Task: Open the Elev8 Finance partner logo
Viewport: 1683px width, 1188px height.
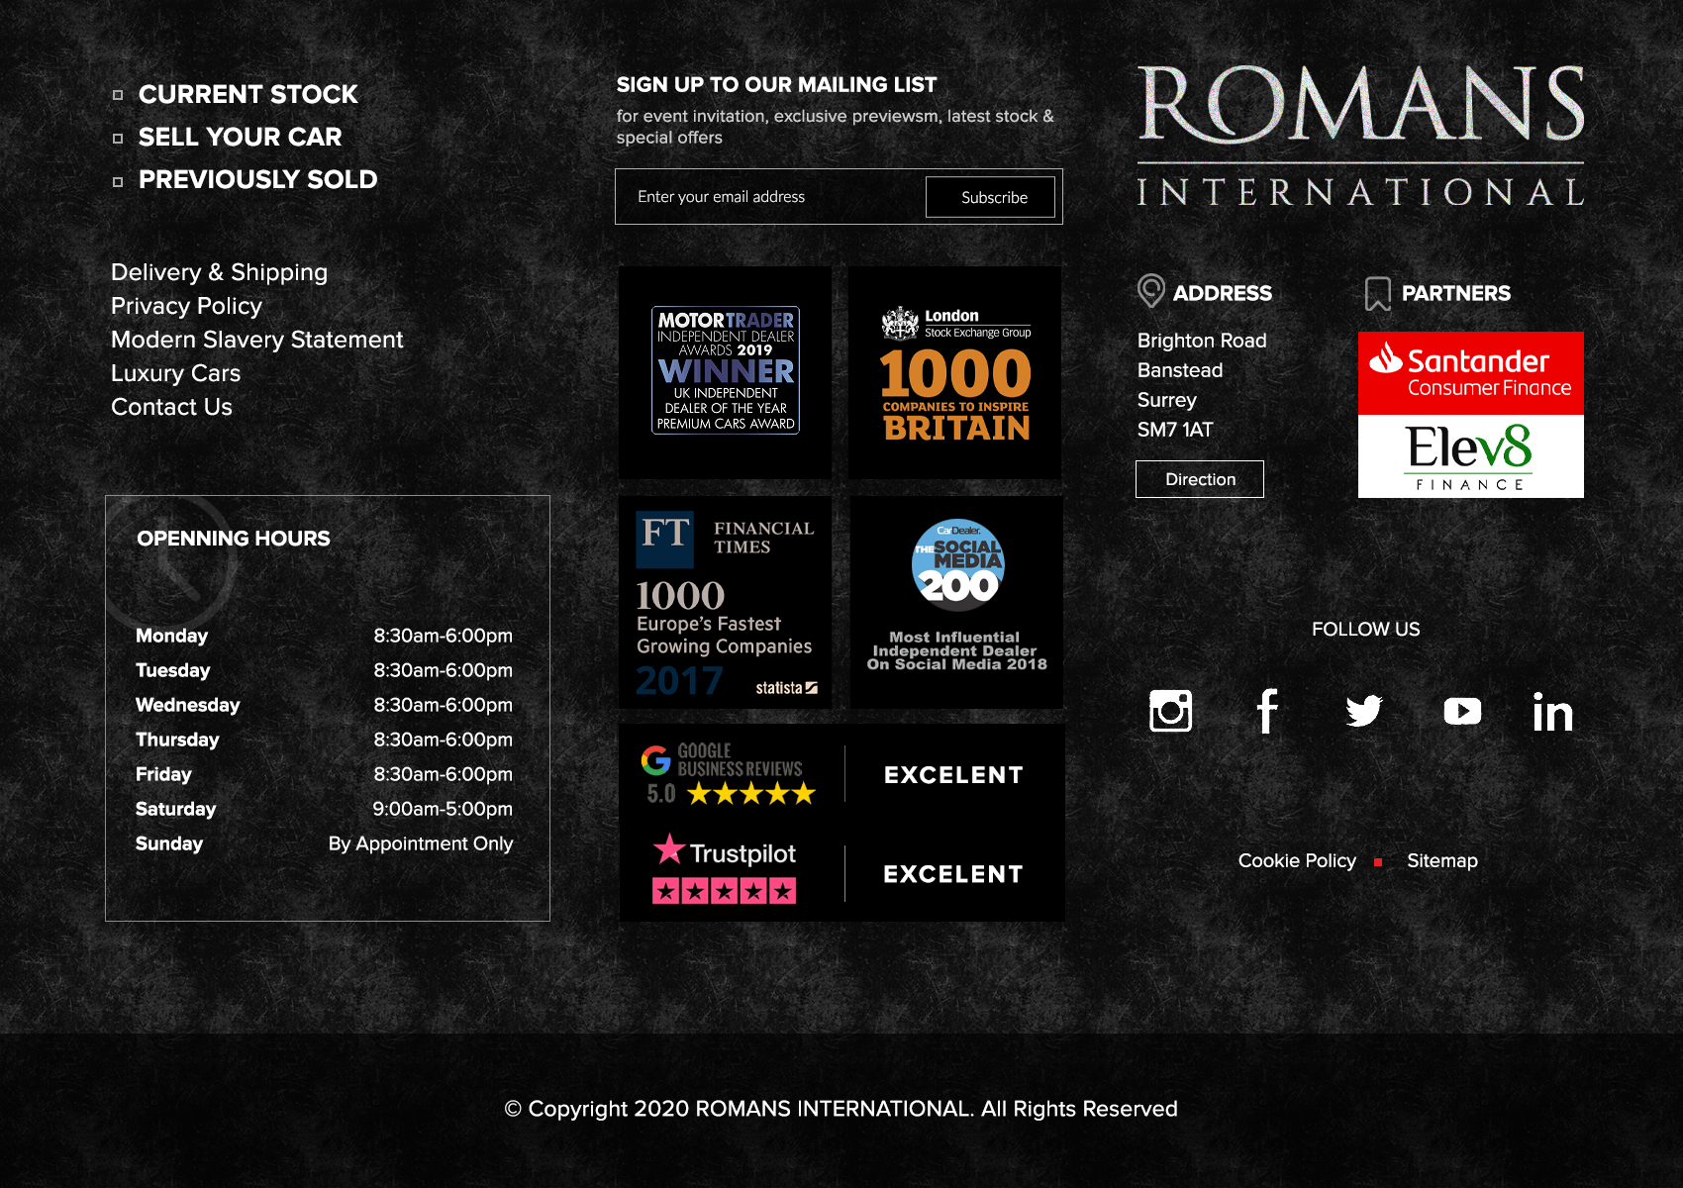Action: tap(1470, 454)
